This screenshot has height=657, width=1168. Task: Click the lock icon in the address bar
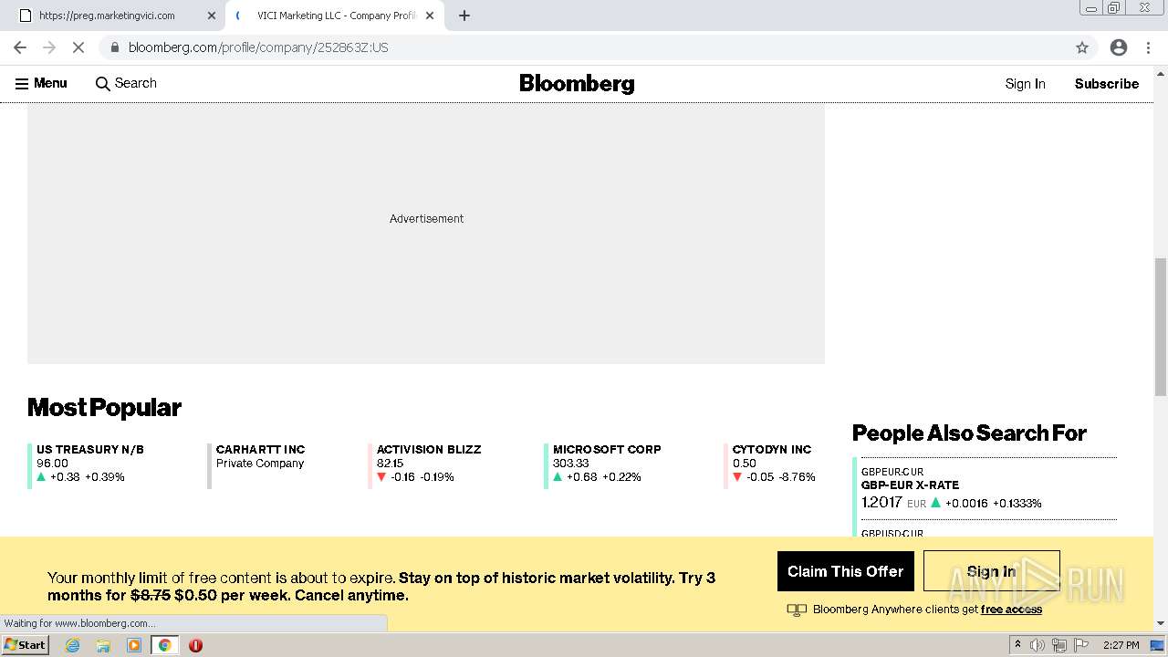coord(115,47)
